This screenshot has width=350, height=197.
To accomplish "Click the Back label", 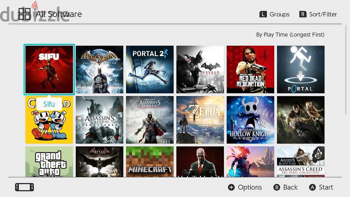I will [290, 187].
